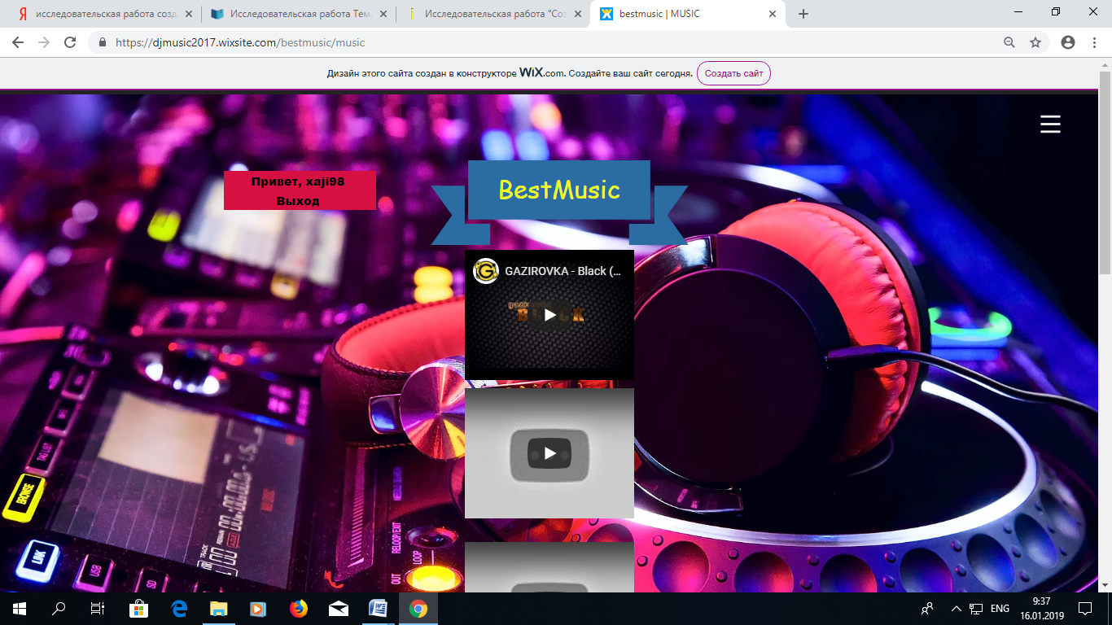Play the second gray video placeholder
The width and height of the screenshot is (1112, 625).
pyautogui.click(x=549, y=453)
